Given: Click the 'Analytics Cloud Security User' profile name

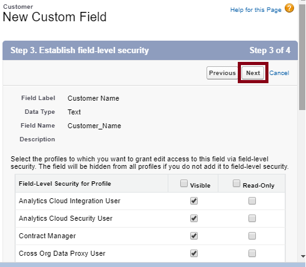Looking at the screenshot, I should [x=66, y=218].
